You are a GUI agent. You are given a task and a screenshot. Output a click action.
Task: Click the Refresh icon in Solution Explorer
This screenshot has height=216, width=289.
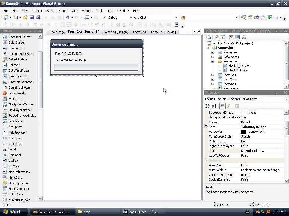click(223, 37)
